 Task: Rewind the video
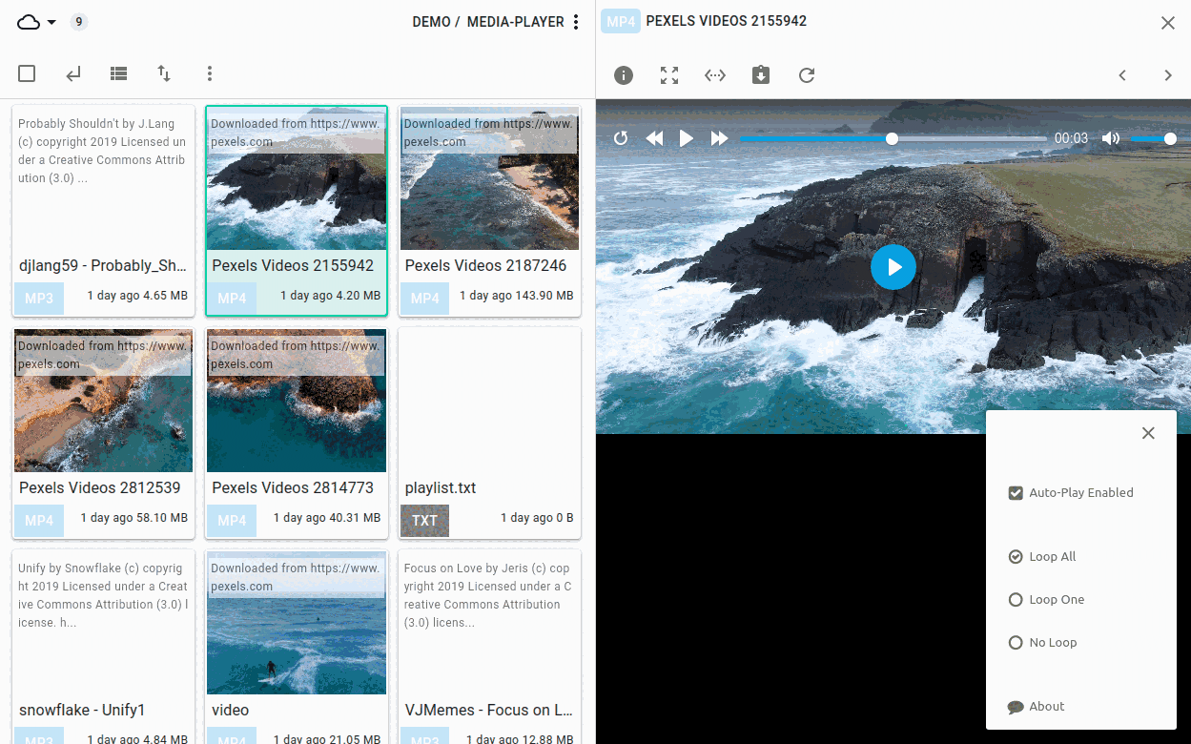pyautogui.click(x=654, y=138)
